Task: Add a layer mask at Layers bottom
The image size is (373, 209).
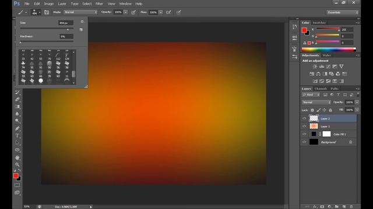Action: click(x=322, y=207)
